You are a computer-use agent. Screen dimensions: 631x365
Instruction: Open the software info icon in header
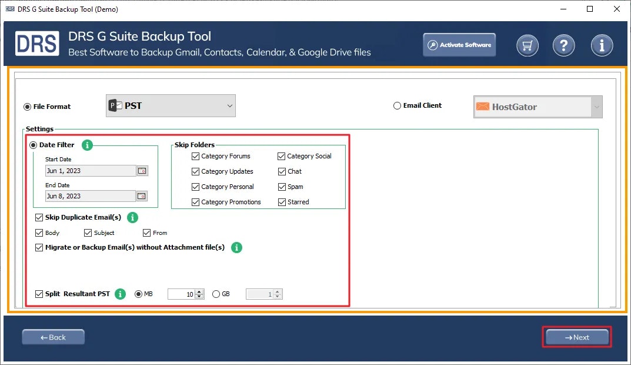602,45
